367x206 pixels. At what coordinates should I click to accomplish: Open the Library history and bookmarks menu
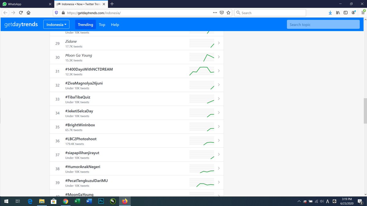[x=338, y=13]
